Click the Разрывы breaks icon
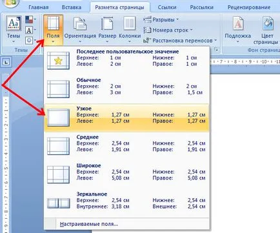Viewport: 280px width, 233px height. pos(147,19)
